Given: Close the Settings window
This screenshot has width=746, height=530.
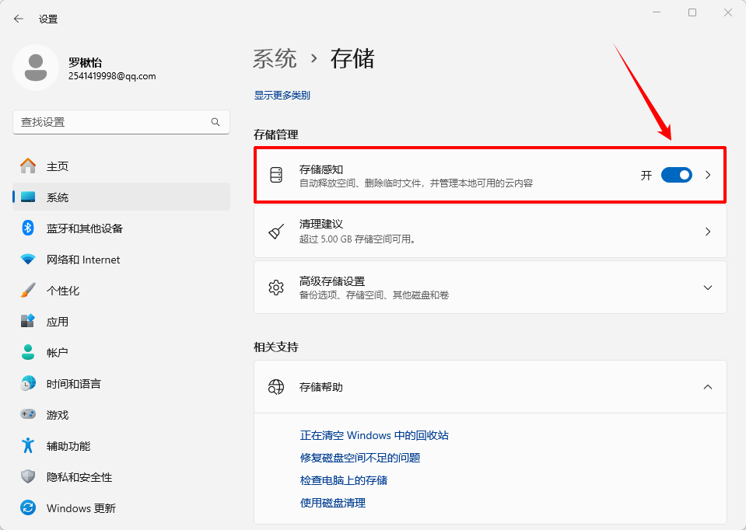Looking at the screenshot, I should point(728,12).
